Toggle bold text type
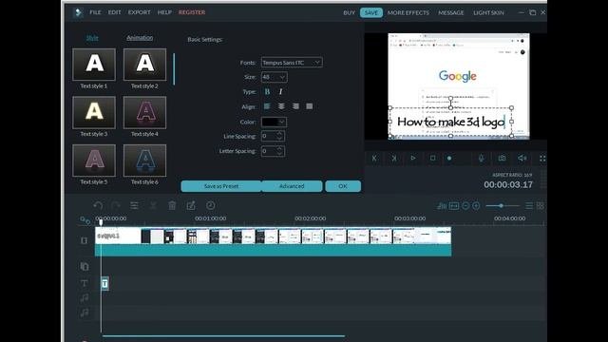608x342 pixels. tap(267, 92)
